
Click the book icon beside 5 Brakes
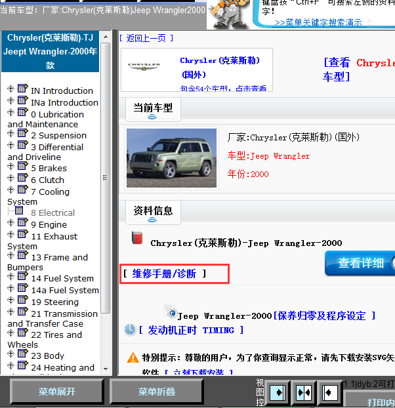23,166
